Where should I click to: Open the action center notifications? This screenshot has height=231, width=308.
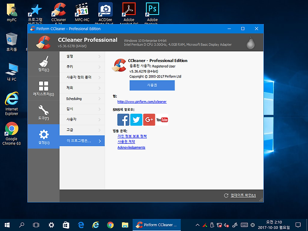point(298,225)
